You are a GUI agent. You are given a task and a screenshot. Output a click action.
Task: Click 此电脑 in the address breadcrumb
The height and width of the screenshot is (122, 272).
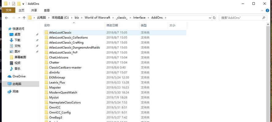(x=41, y=17)
